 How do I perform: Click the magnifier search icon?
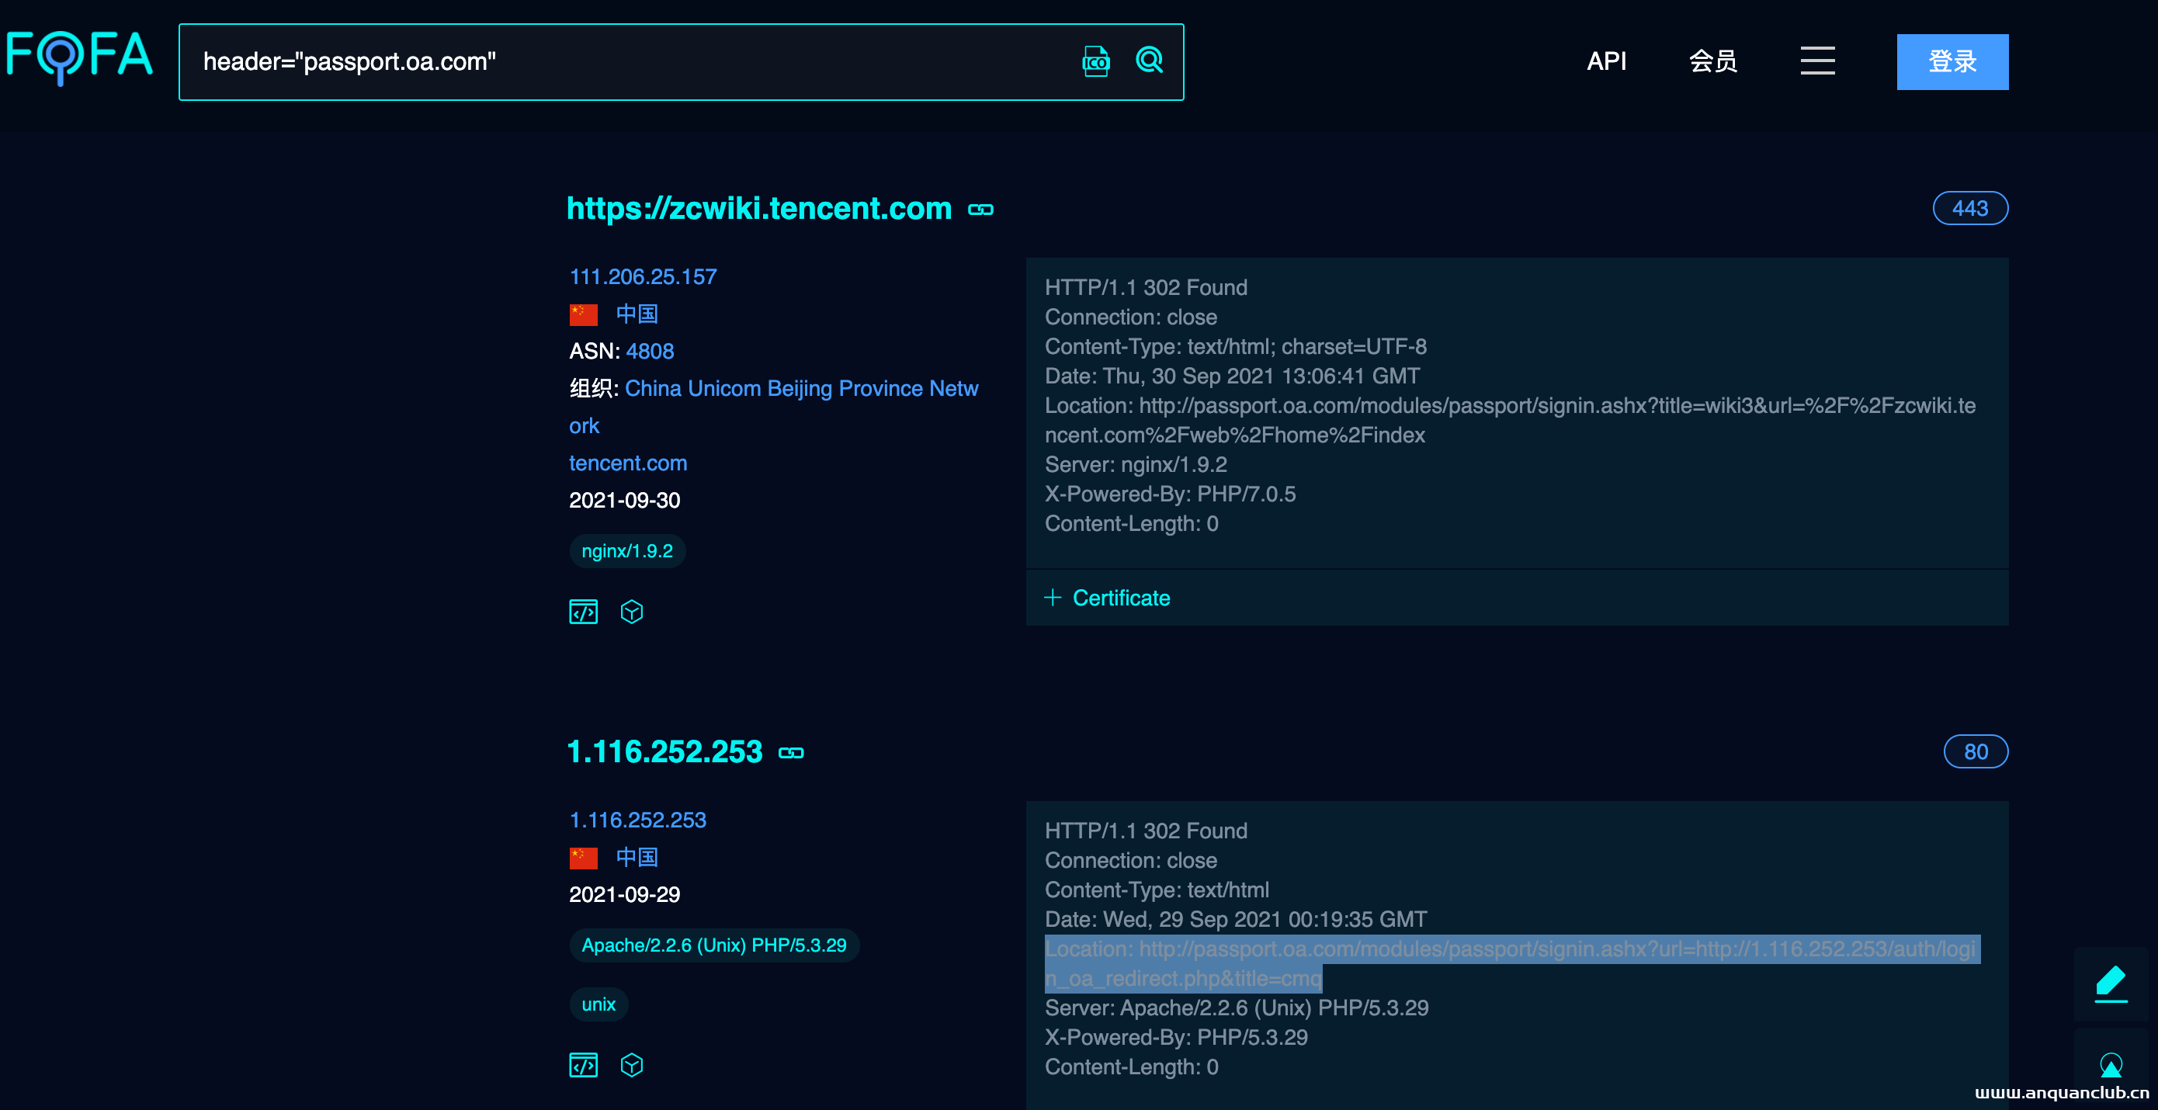point(1149,61)
